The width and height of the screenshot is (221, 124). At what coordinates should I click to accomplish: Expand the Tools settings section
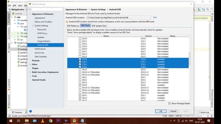[30, 76]
